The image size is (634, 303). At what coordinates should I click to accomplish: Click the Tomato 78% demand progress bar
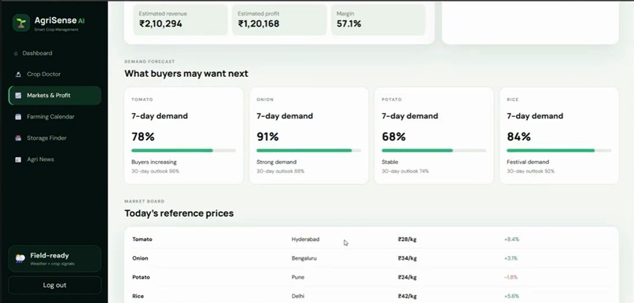pos(183,151)
